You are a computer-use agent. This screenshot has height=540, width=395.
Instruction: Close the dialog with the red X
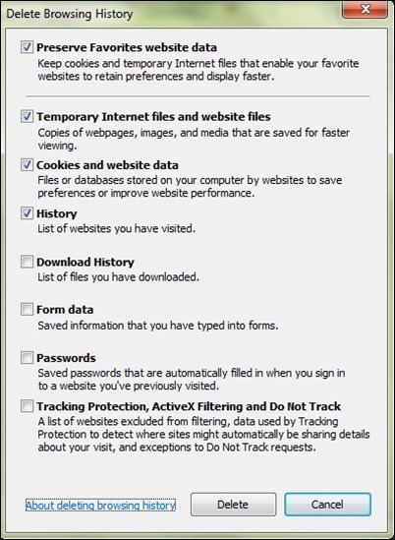(366, 9)
